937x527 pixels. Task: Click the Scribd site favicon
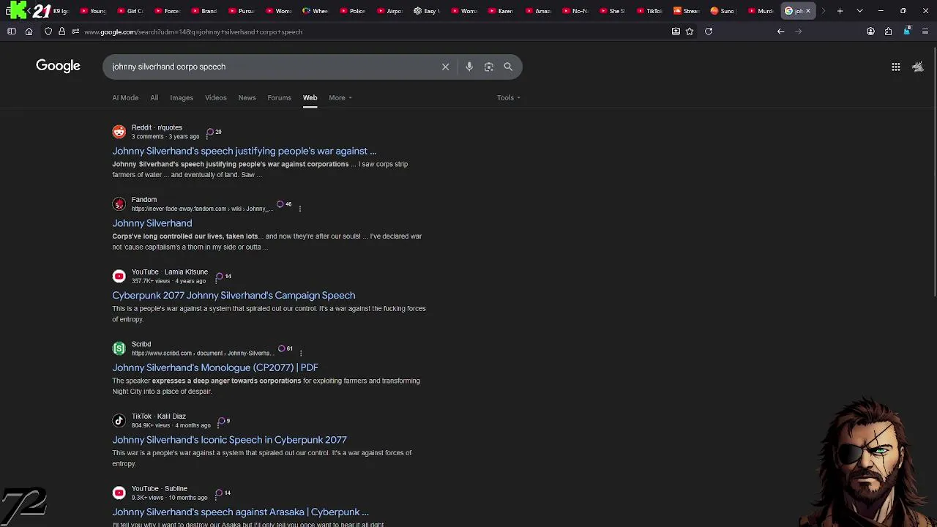pyautogui.click(x=119, y=348)
